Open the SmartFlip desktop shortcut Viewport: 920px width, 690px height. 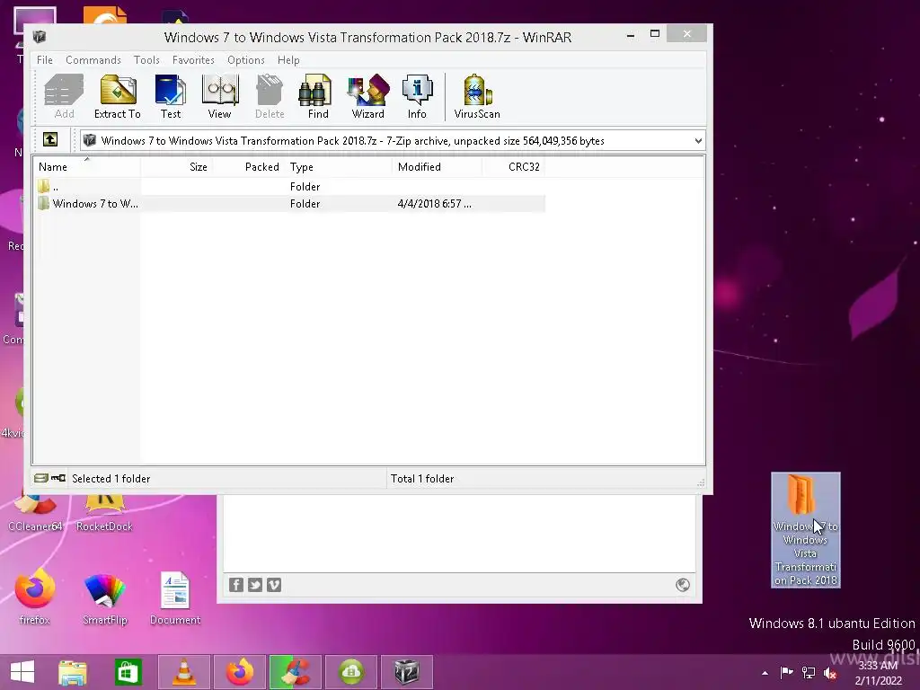pyautogui.click(x=105, y=597)
